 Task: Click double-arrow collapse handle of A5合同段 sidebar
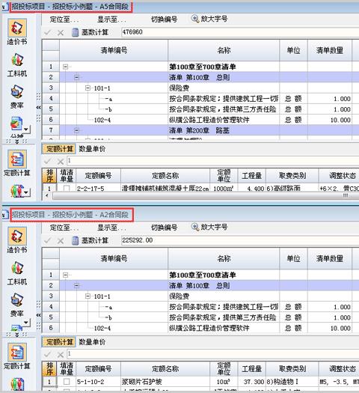(x=38, y=107)
